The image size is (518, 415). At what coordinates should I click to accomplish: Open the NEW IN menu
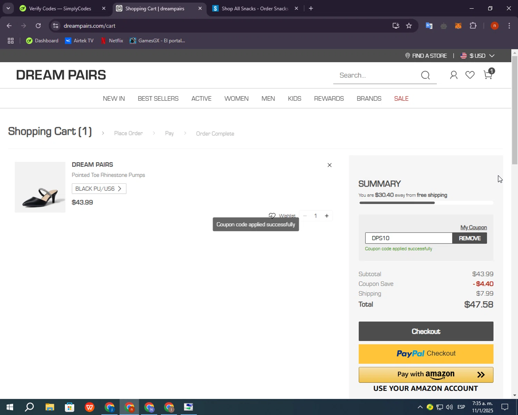pyautogui.click(x=114, y=99)
